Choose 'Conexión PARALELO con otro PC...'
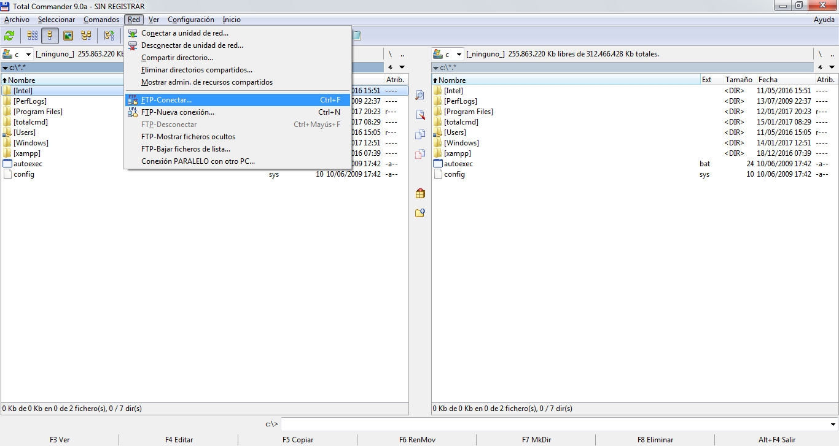839x446 pixels. 238,161
